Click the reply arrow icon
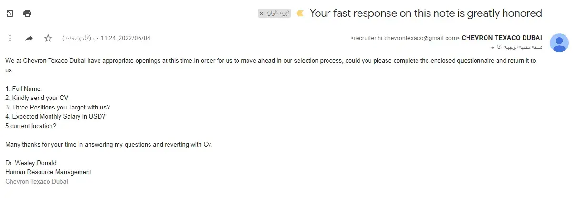Image resolution: width=576 pixels, height=198 pixels. point(29,38)
